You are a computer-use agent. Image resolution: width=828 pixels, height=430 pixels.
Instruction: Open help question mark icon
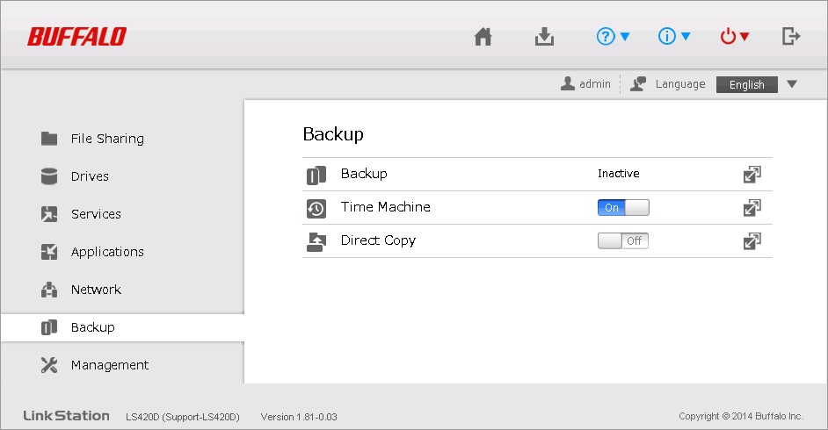(x=606, y=36)
